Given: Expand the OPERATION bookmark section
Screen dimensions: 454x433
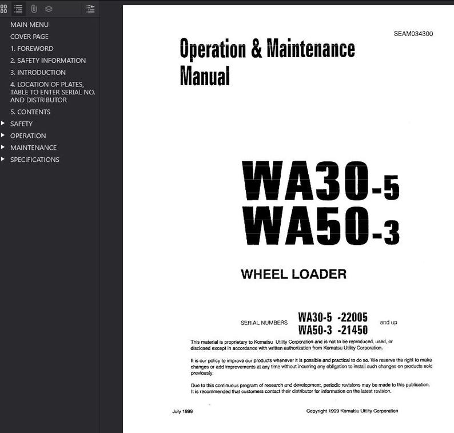Looking at the screenshot, I should pyautogui.click(x=3, y=135).
